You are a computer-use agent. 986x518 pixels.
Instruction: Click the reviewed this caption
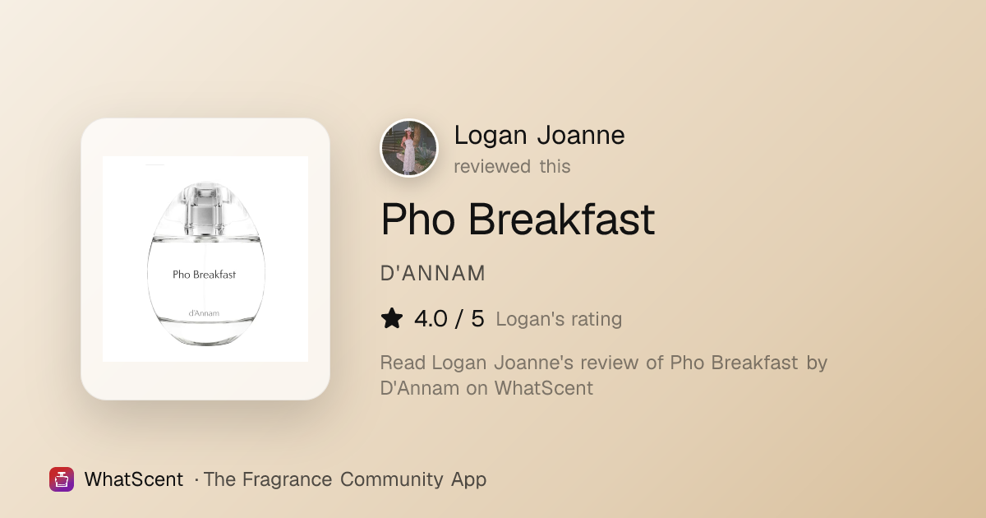[x=512, y=166]
